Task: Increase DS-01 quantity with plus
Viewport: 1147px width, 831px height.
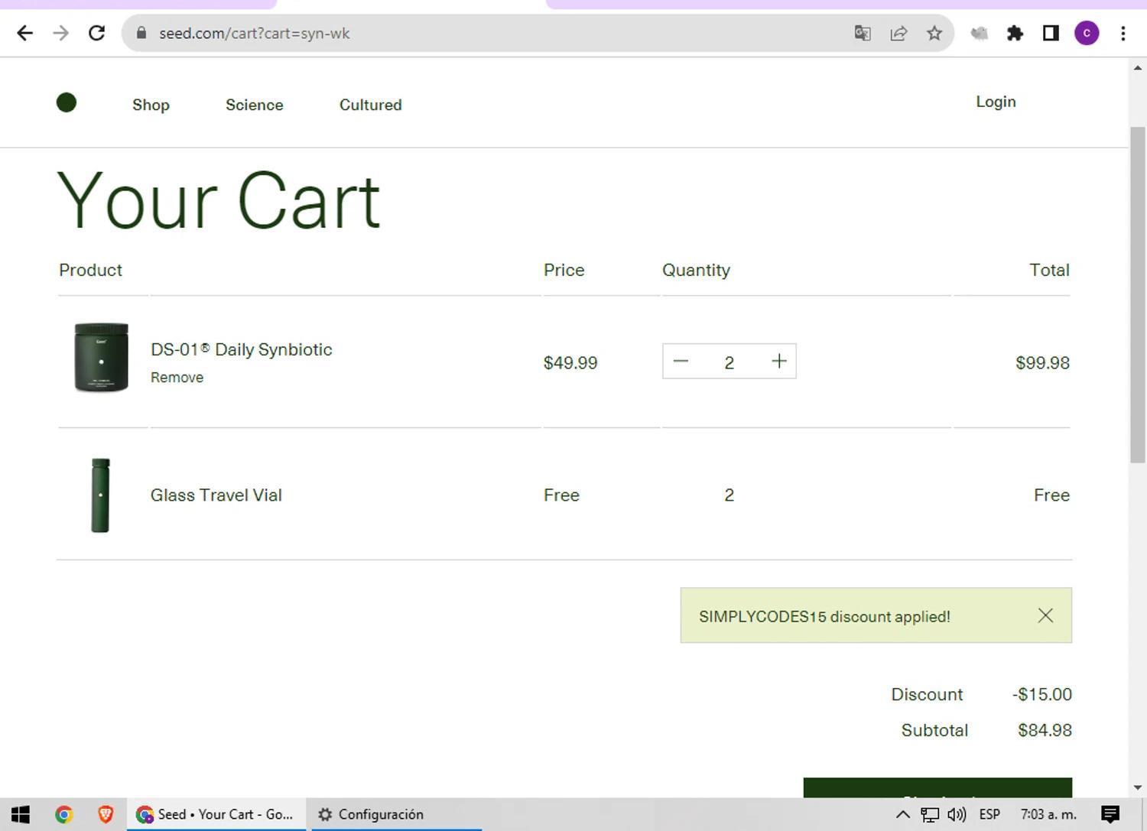Action: (x=778, y=362)
